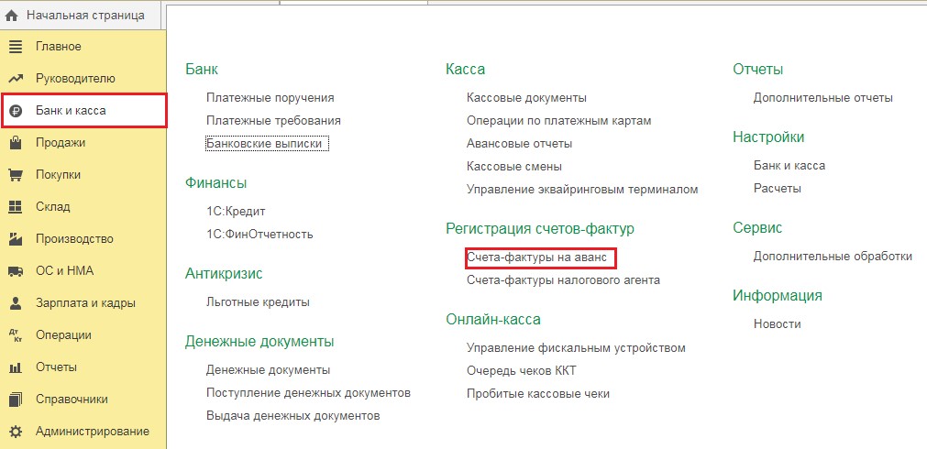Open the ОС и НМА section

83,271
